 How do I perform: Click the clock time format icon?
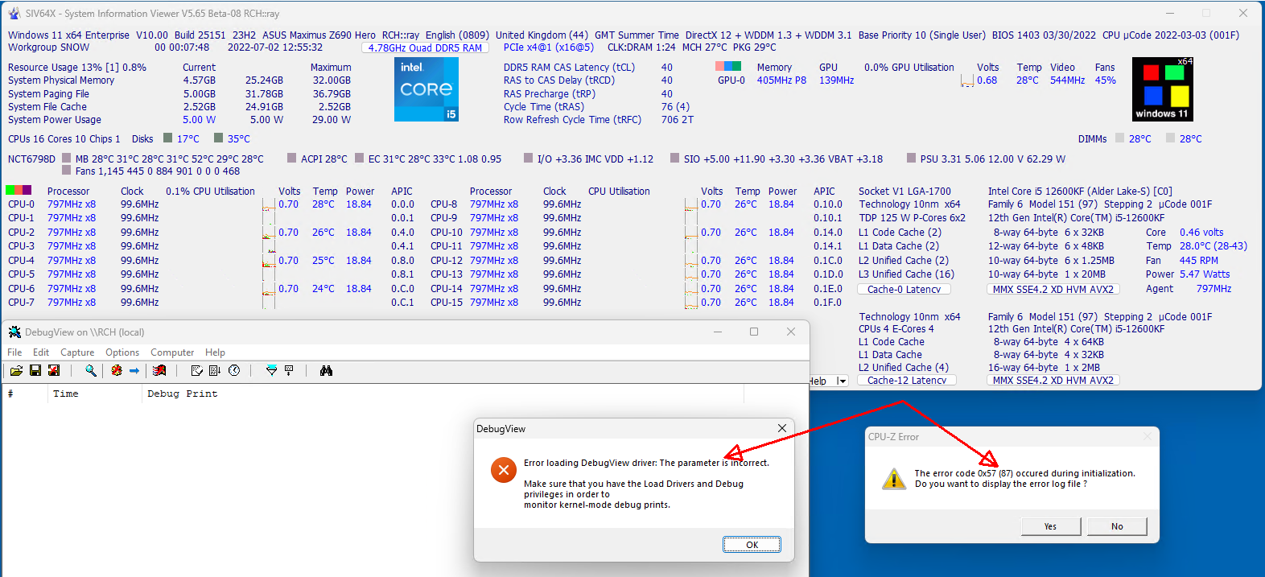coord(234,370)
